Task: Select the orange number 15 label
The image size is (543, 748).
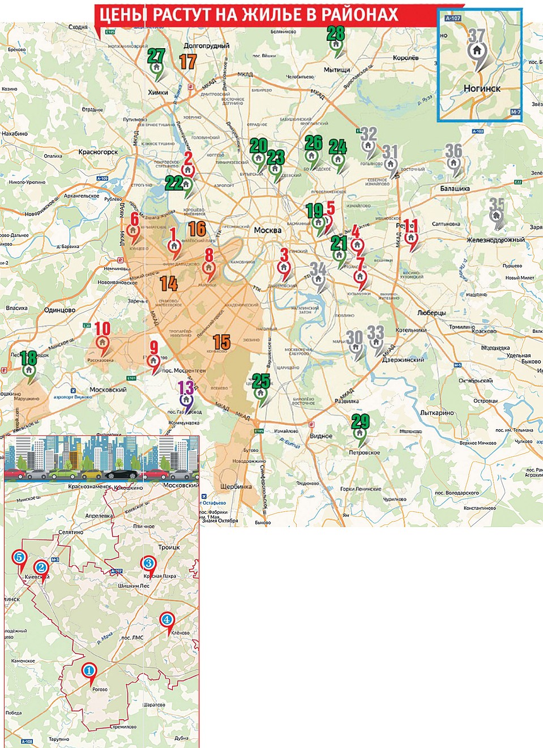Action: (221, 342)
